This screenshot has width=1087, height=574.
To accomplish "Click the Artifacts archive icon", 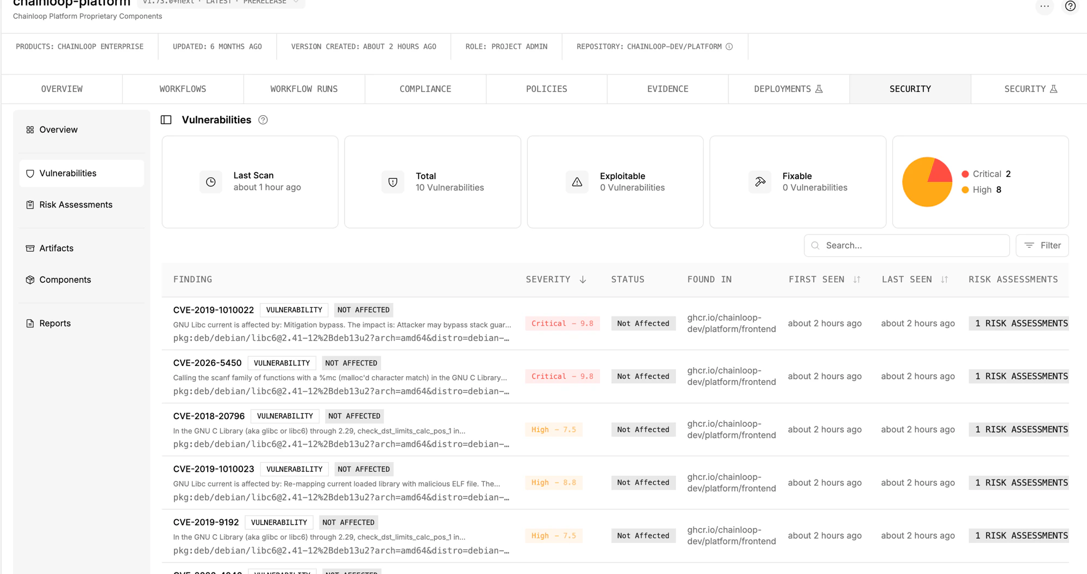I will point(30,248).
